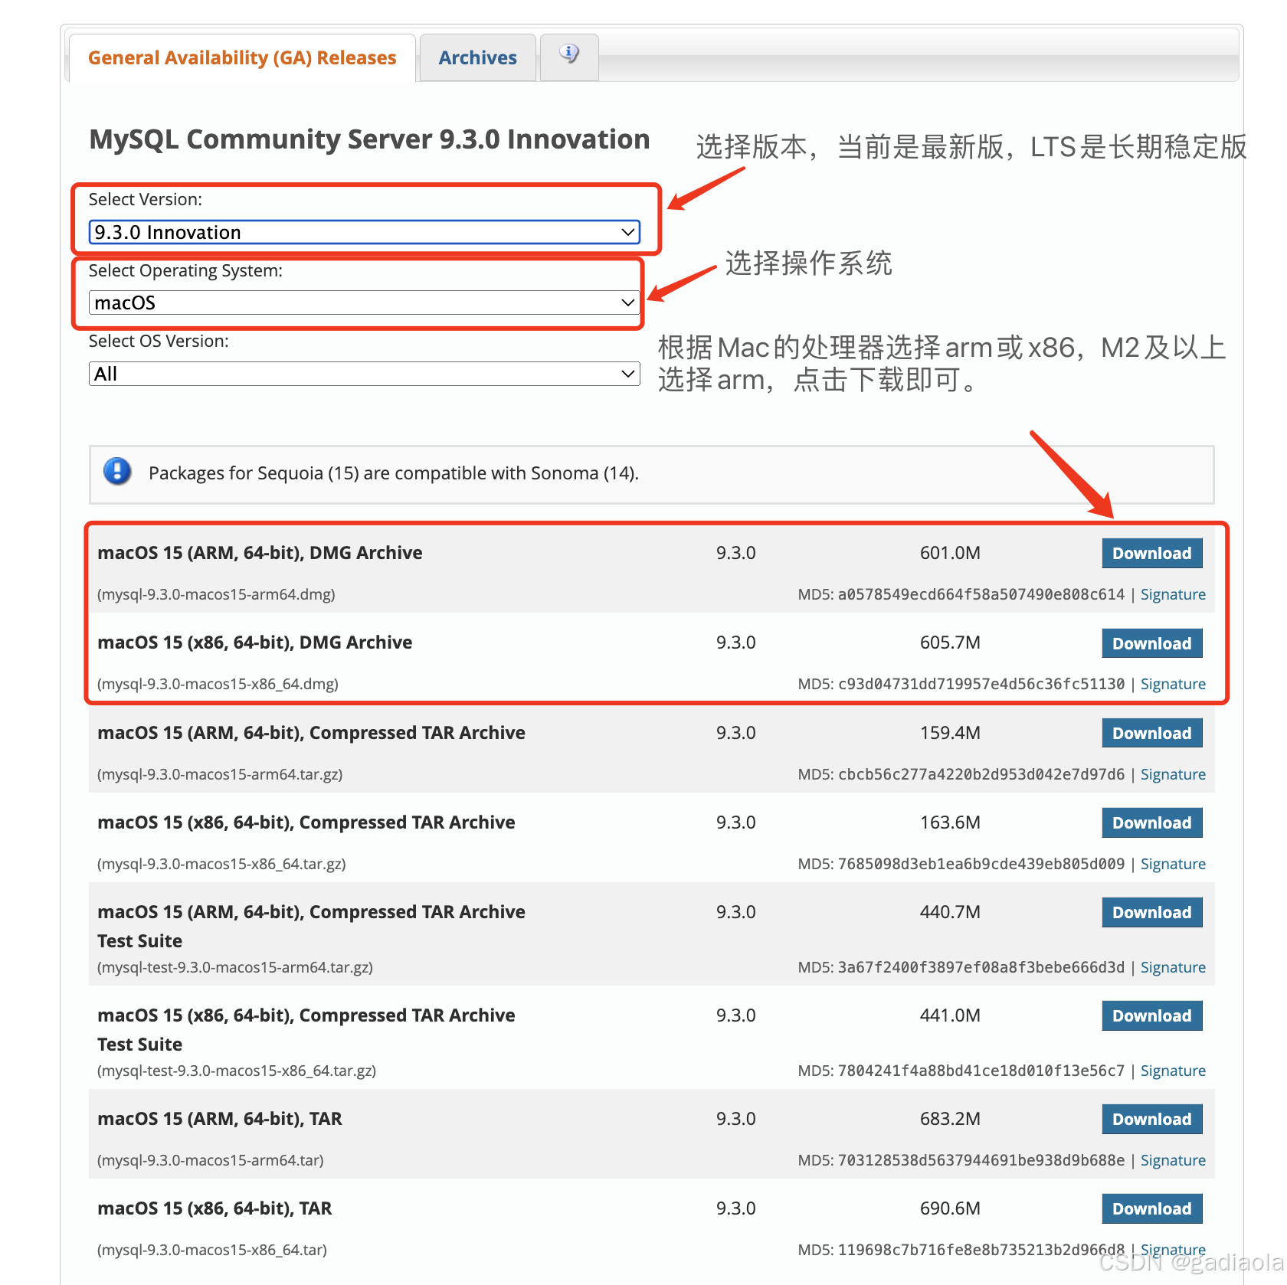The width and height of the screenshot is (1287, 1285).
Task: Download the x86 TAR 690.6M
Action: (x=1151, y=1208)
